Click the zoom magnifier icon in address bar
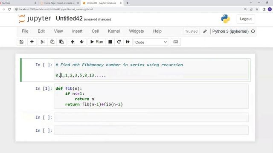The width and height of the screenshot is (273, 153). [x=245, y=9]
